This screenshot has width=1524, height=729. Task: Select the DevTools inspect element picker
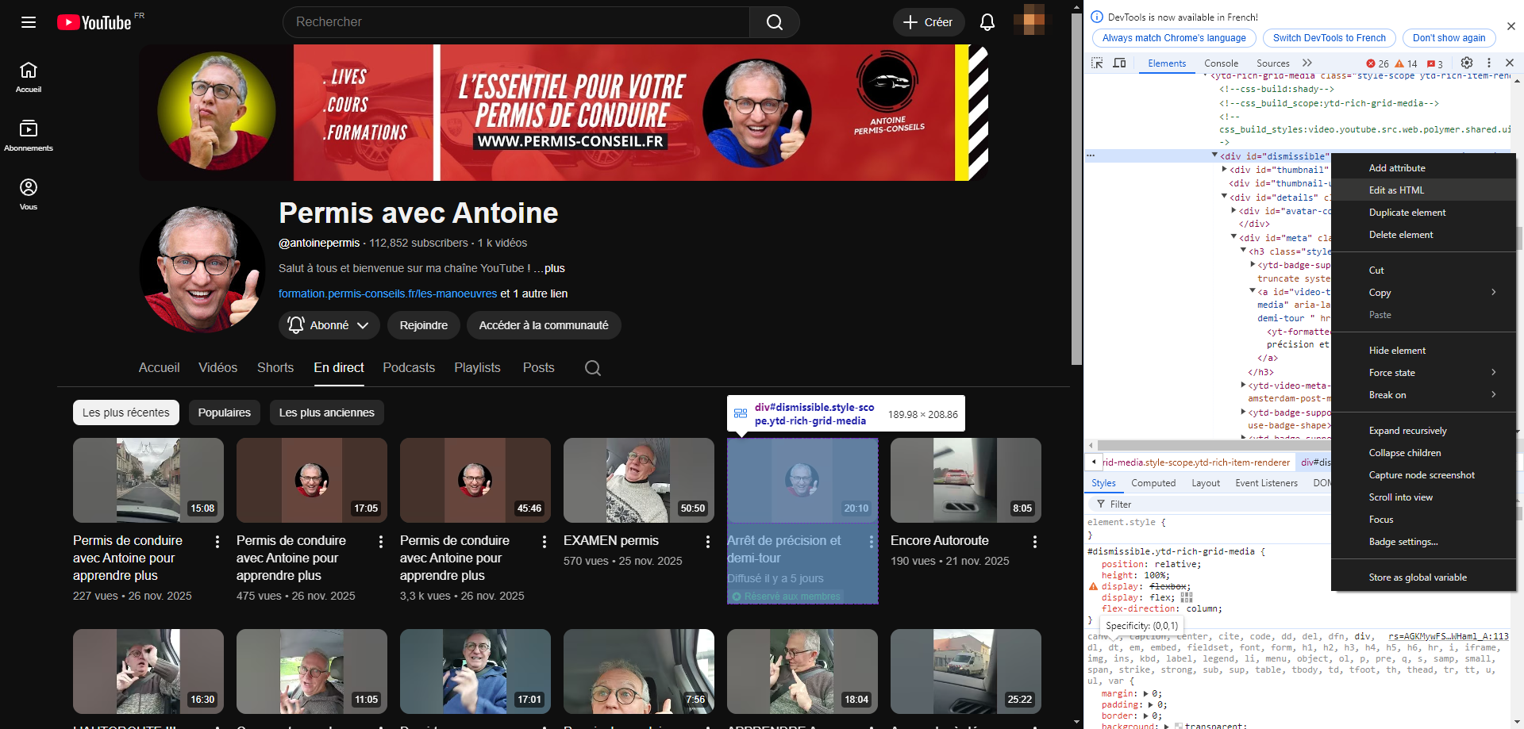pos(1097,63)
